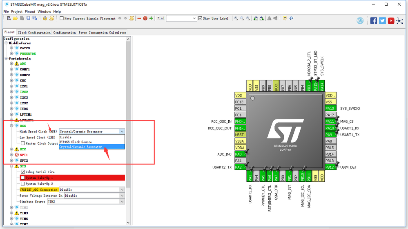Click the green plus toolbar icon
408x229 pixels.
coord(151,18)
